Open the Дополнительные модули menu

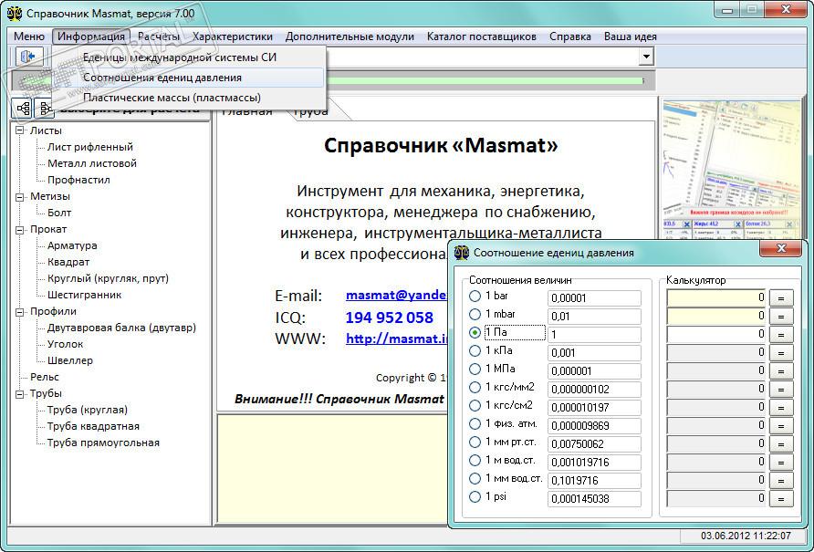pyautogui.click(x=350, y=36)
